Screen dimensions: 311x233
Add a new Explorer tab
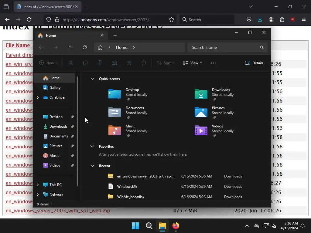pyautogui.click(x=115, y=35)
